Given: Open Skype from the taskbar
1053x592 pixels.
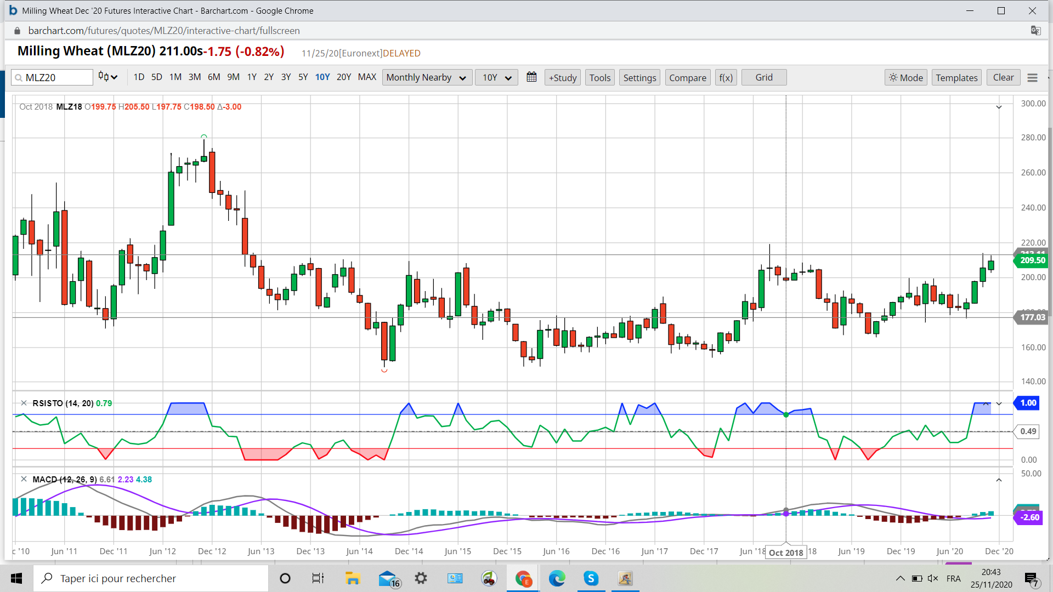Looking at the screenshot, I should (591, 578).
